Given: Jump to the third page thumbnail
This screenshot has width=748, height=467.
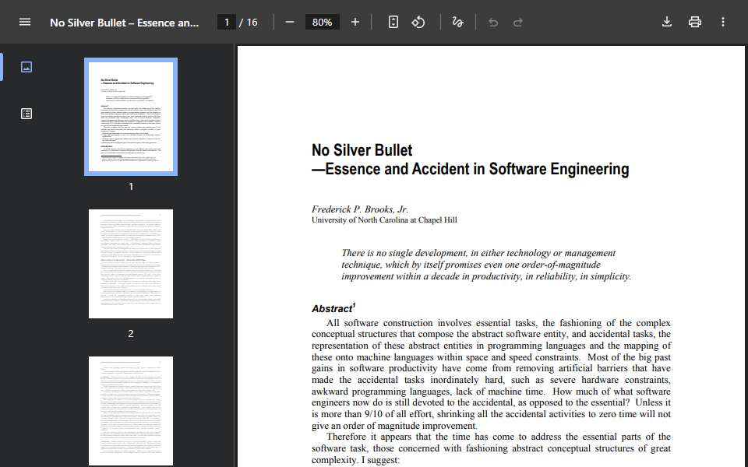Looking at the screenshot, I should click(x=131, y=410).
